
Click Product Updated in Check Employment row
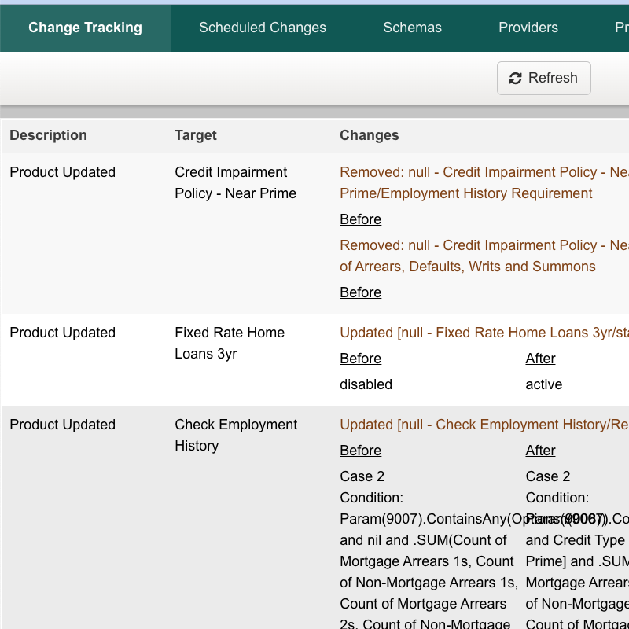[63, 425]
